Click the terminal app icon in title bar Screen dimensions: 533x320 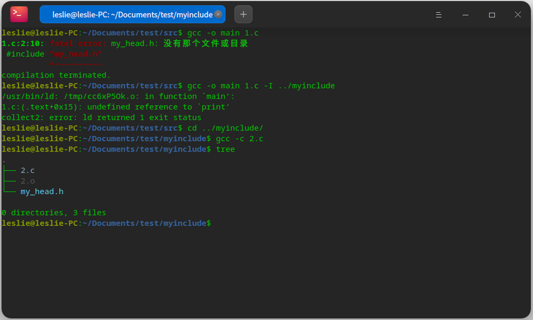tap(19, 14)
